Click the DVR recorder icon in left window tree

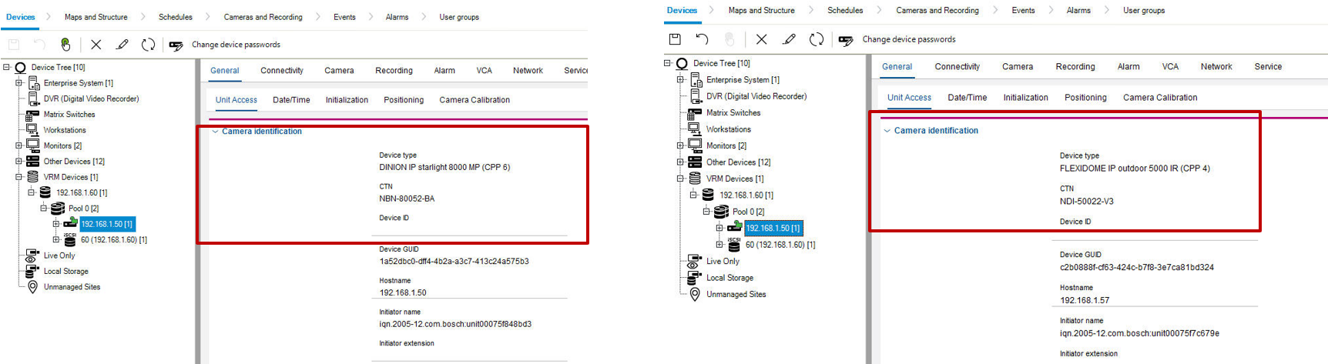[33, 99]
